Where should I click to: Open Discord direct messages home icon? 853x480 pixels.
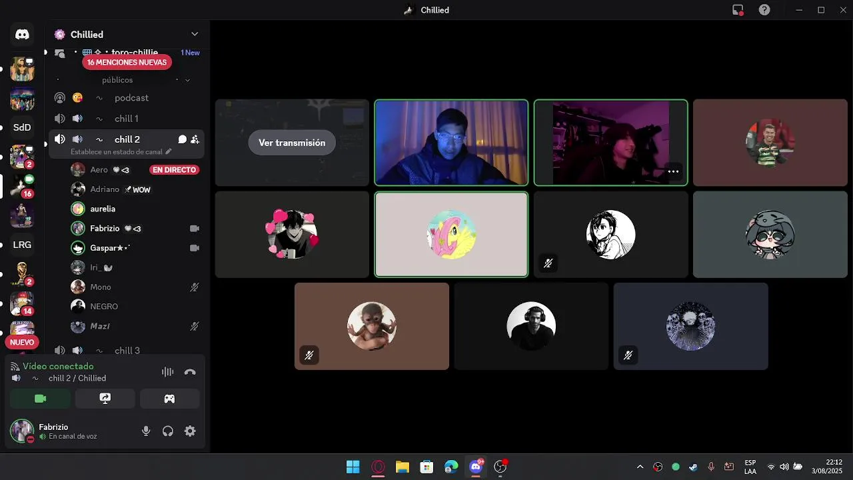[x=22, y=35]
